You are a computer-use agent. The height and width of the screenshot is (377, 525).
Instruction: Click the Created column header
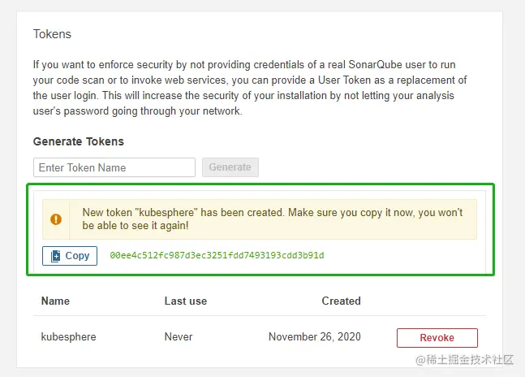point(341,301)
